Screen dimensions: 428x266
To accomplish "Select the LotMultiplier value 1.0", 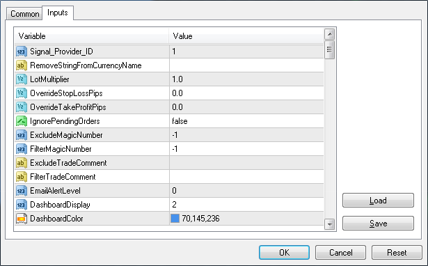I will [246, 79].
